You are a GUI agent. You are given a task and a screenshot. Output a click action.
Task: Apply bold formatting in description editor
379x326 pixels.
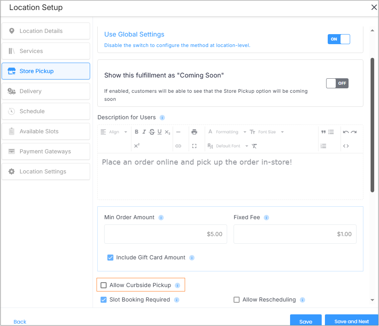click(x=137, y=132)
